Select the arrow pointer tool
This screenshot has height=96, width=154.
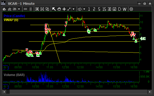coord(54,9)
